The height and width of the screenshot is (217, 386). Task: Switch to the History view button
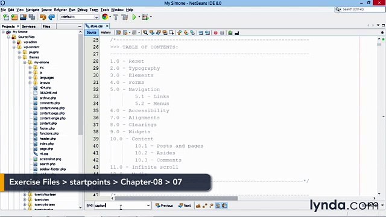(x=106, y=33)
